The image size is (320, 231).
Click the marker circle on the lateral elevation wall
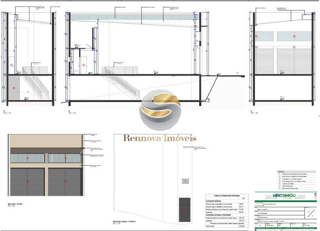pyautogui.click(x=185, y=180)
